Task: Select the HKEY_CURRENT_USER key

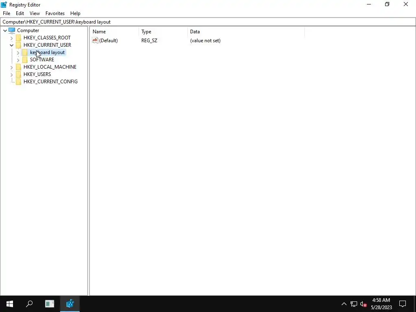Action: click(47, 45)
